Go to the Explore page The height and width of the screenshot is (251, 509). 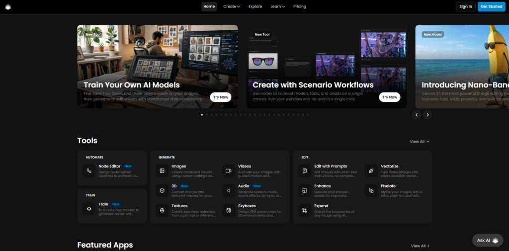(x=255, y=6)
